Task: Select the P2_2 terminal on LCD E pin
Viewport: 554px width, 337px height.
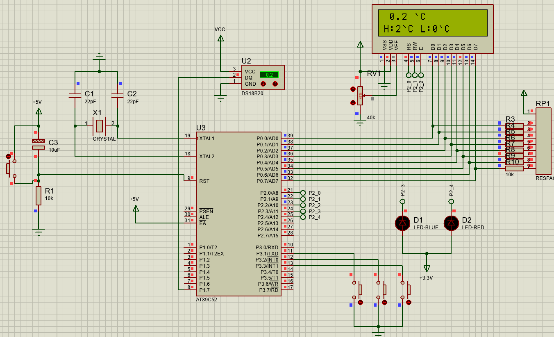Action: pyautogui.click(x=421, y=75)
